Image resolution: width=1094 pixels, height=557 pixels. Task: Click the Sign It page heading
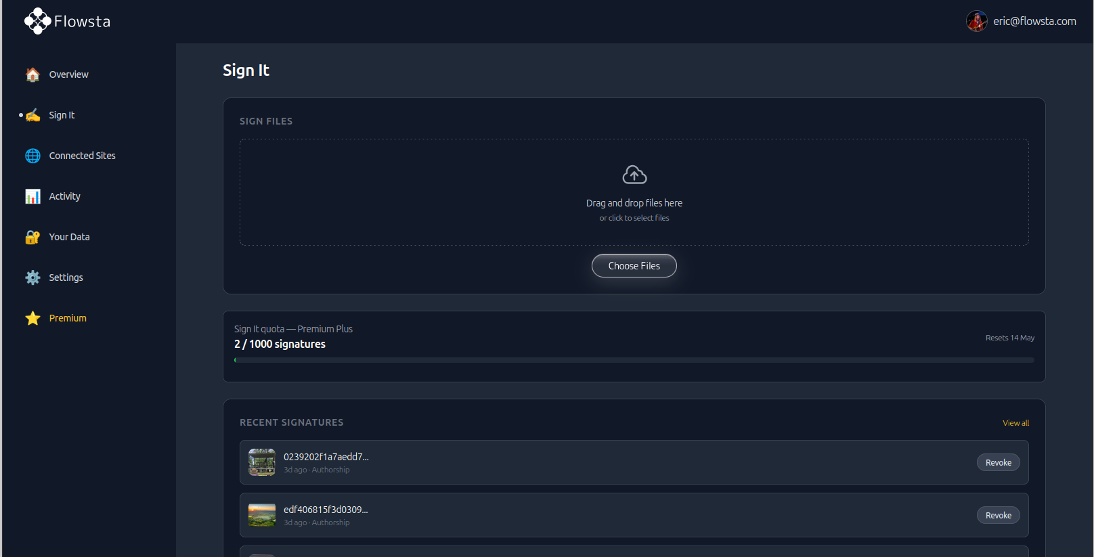click(246, 70)
